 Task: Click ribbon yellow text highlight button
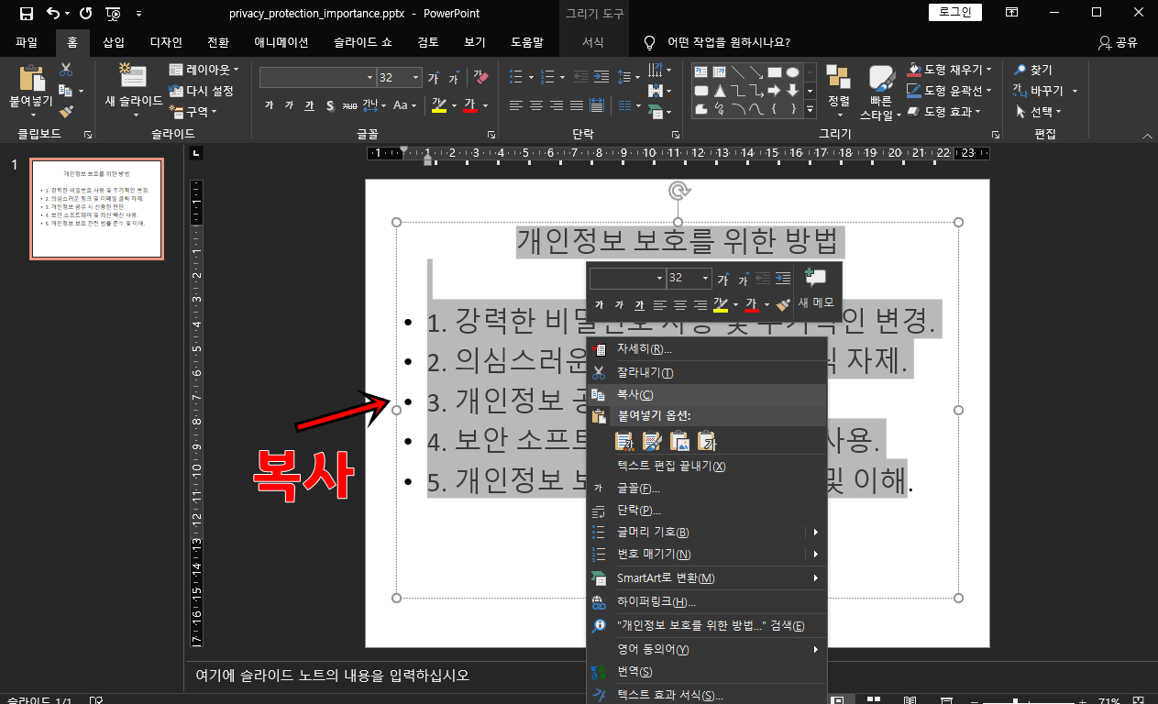pyautogui.click(x=439, y=105)
